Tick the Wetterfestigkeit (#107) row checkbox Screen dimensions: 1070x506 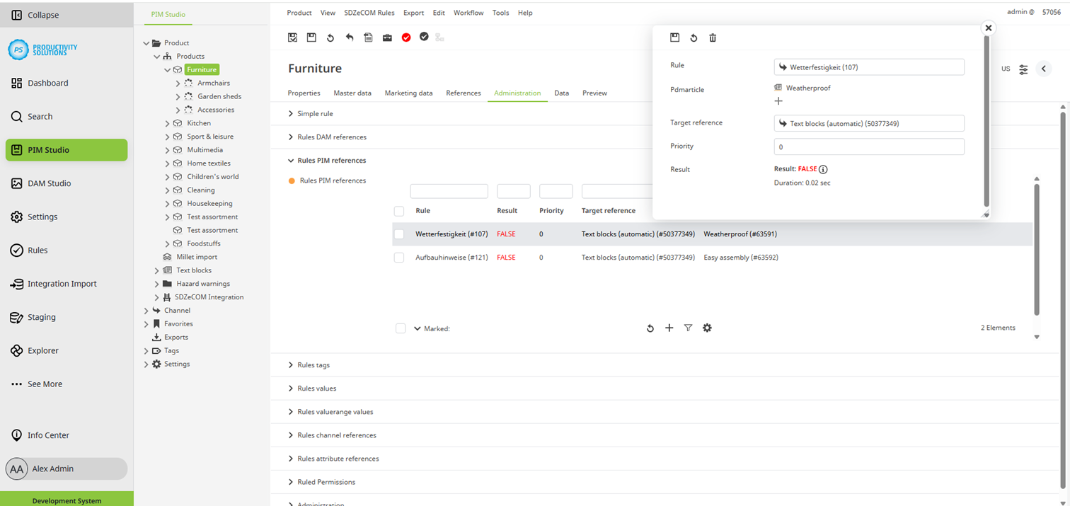tap(399, 234)
